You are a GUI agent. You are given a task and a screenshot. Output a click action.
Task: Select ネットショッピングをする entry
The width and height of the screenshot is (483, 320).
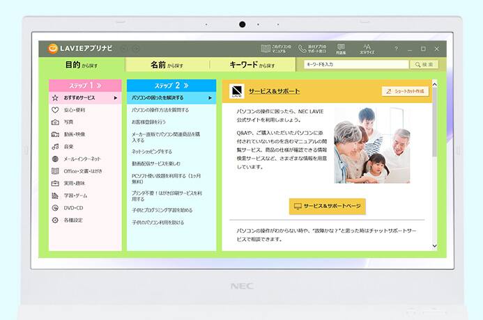[x=152, y=152]
